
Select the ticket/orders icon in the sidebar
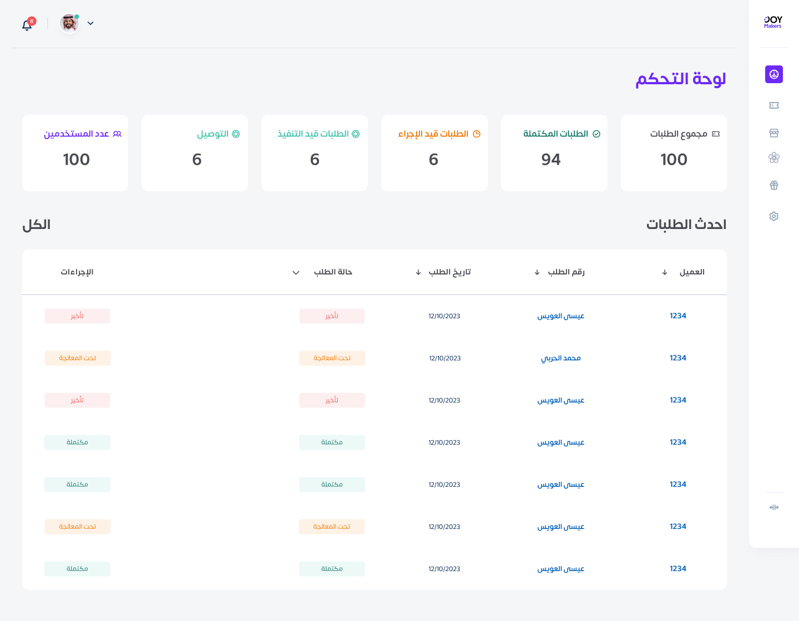click(x=773, y=105)
